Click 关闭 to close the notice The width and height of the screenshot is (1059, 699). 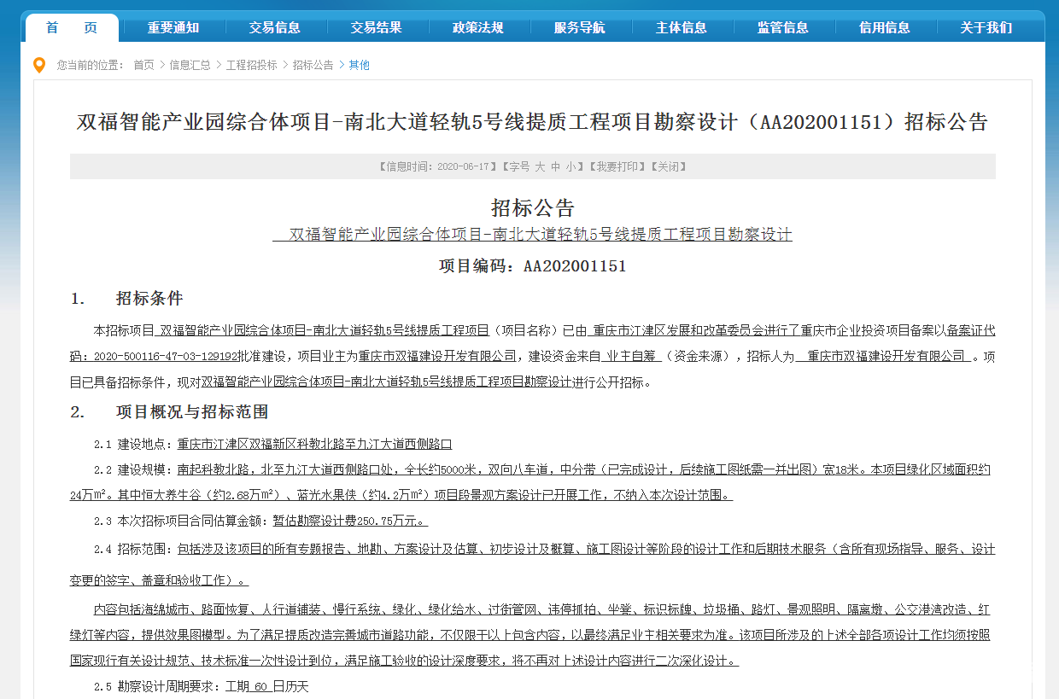[668, 167]
